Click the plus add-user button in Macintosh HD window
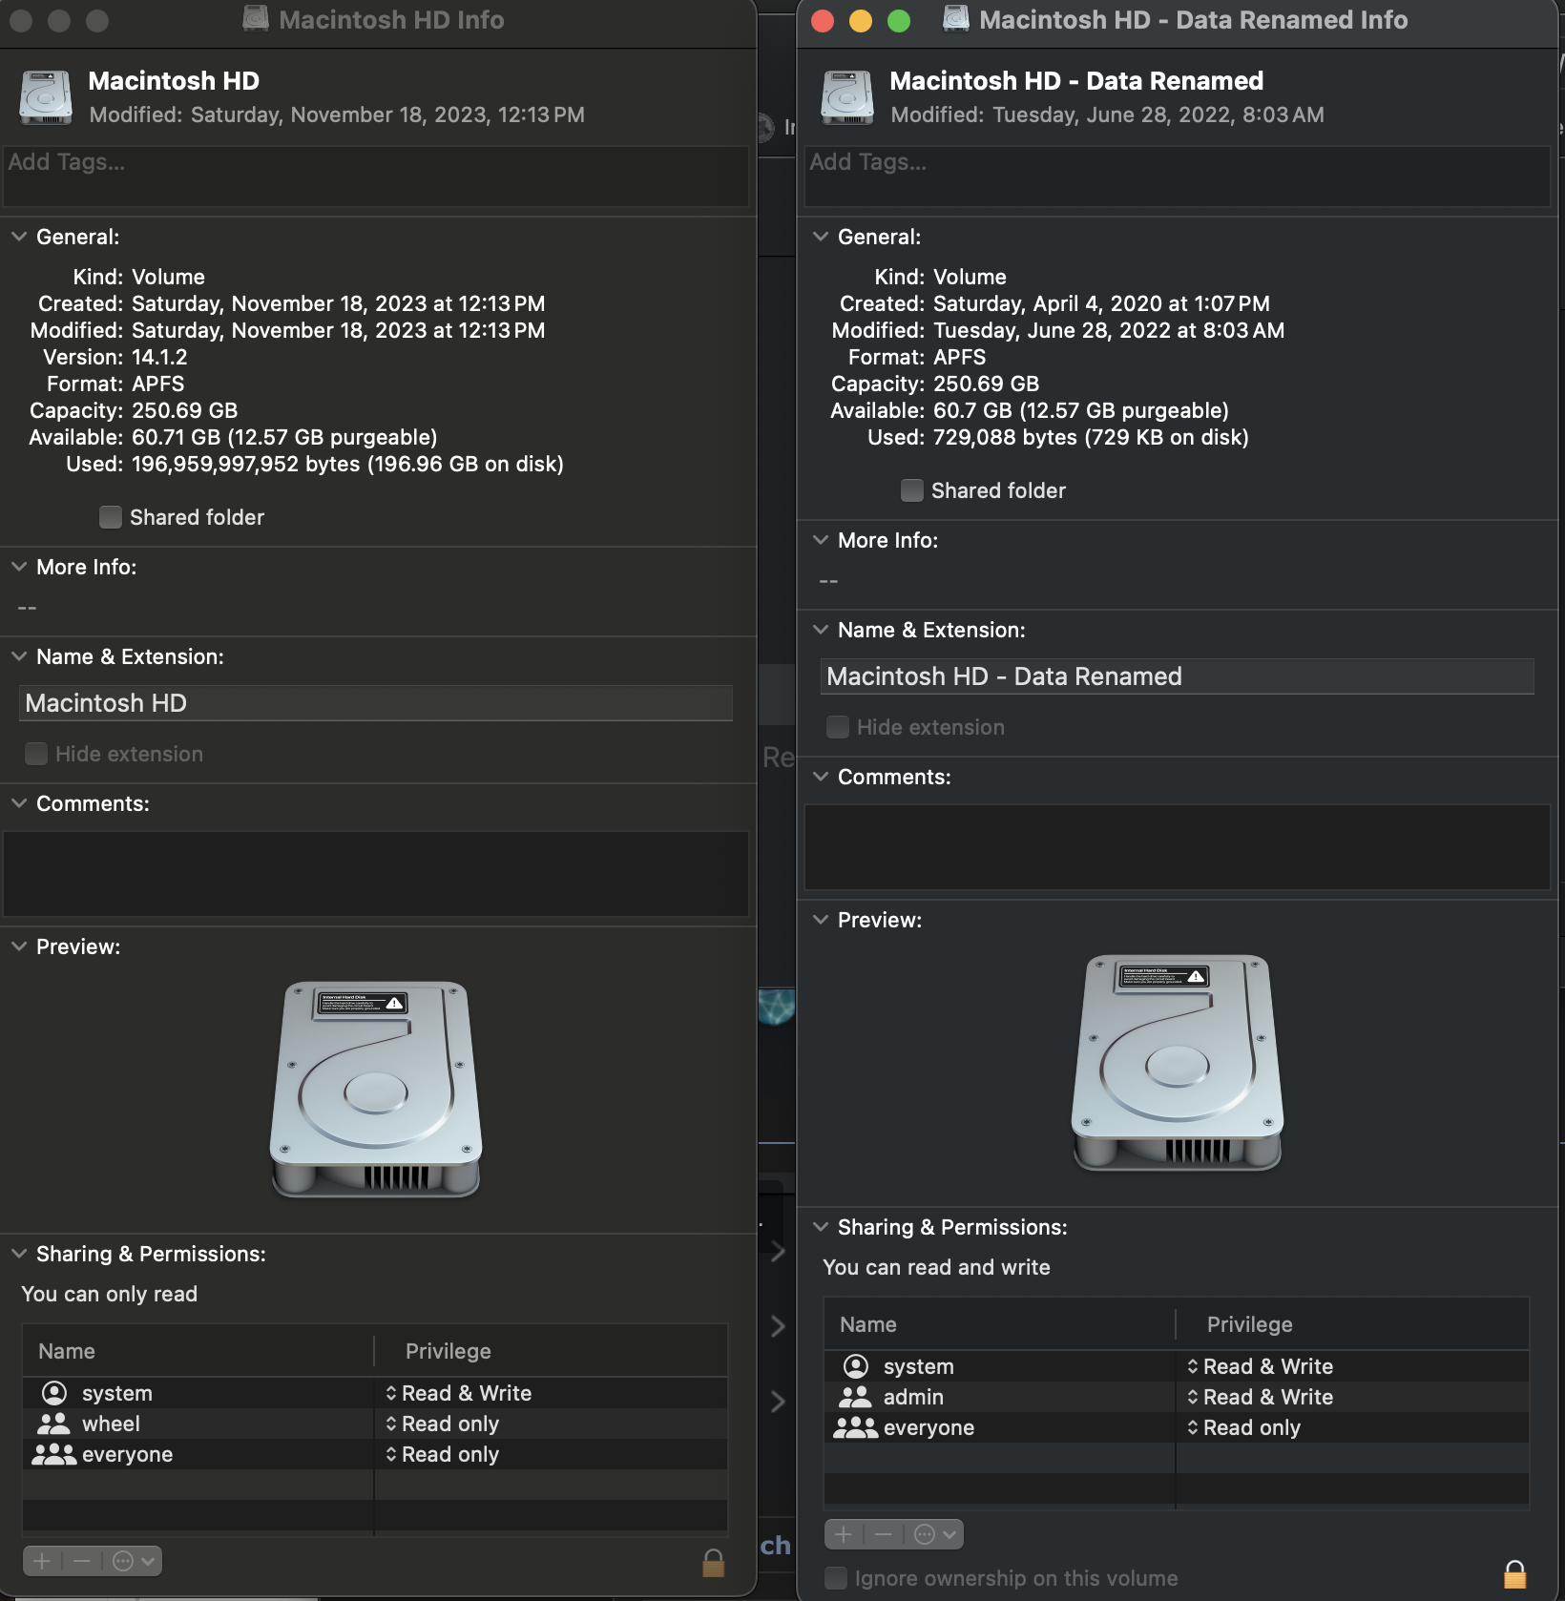The height and width of the screenshot is (1601, 1565). [42, 1561]
